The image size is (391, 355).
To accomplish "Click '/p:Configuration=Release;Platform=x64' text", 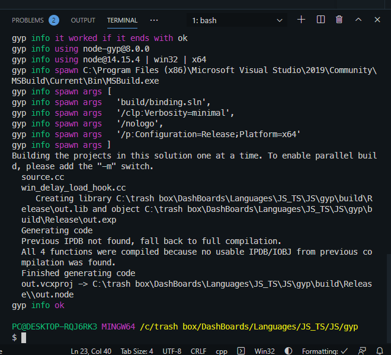I will [209, 134].
